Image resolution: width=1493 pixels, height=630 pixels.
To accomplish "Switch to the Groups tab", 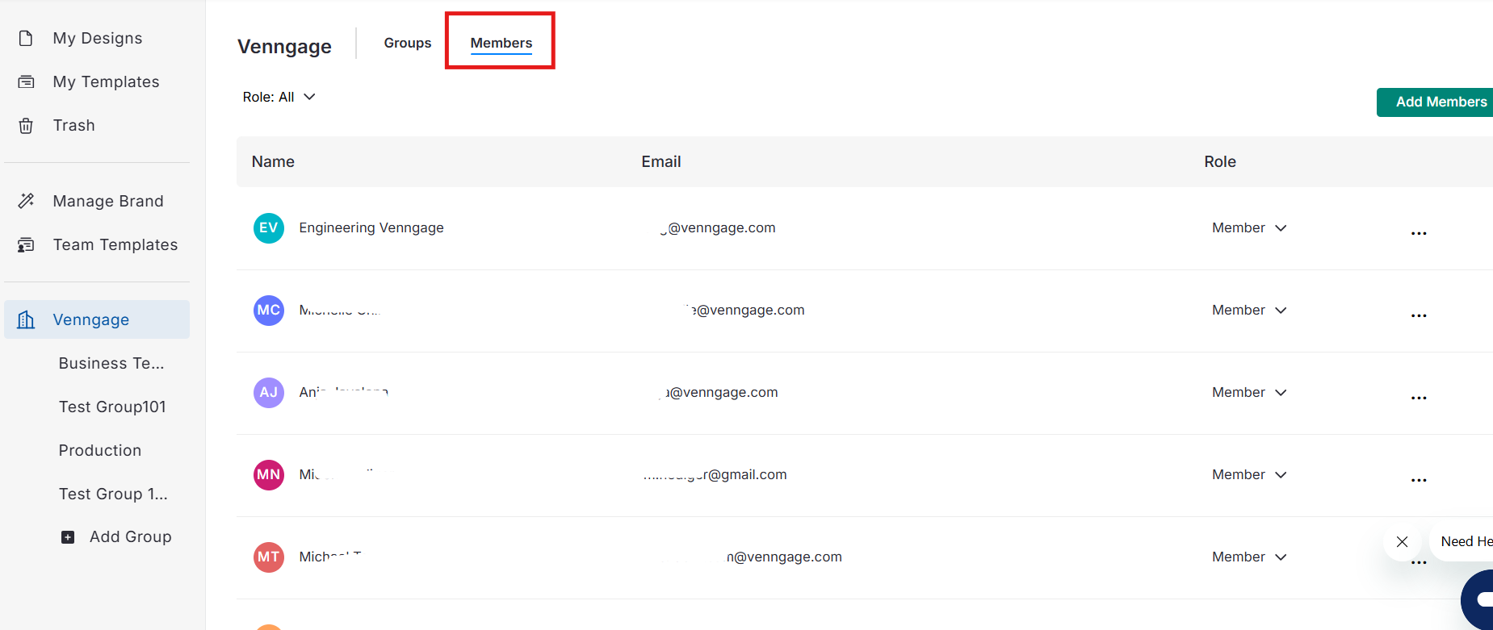I will coord(407,43).
